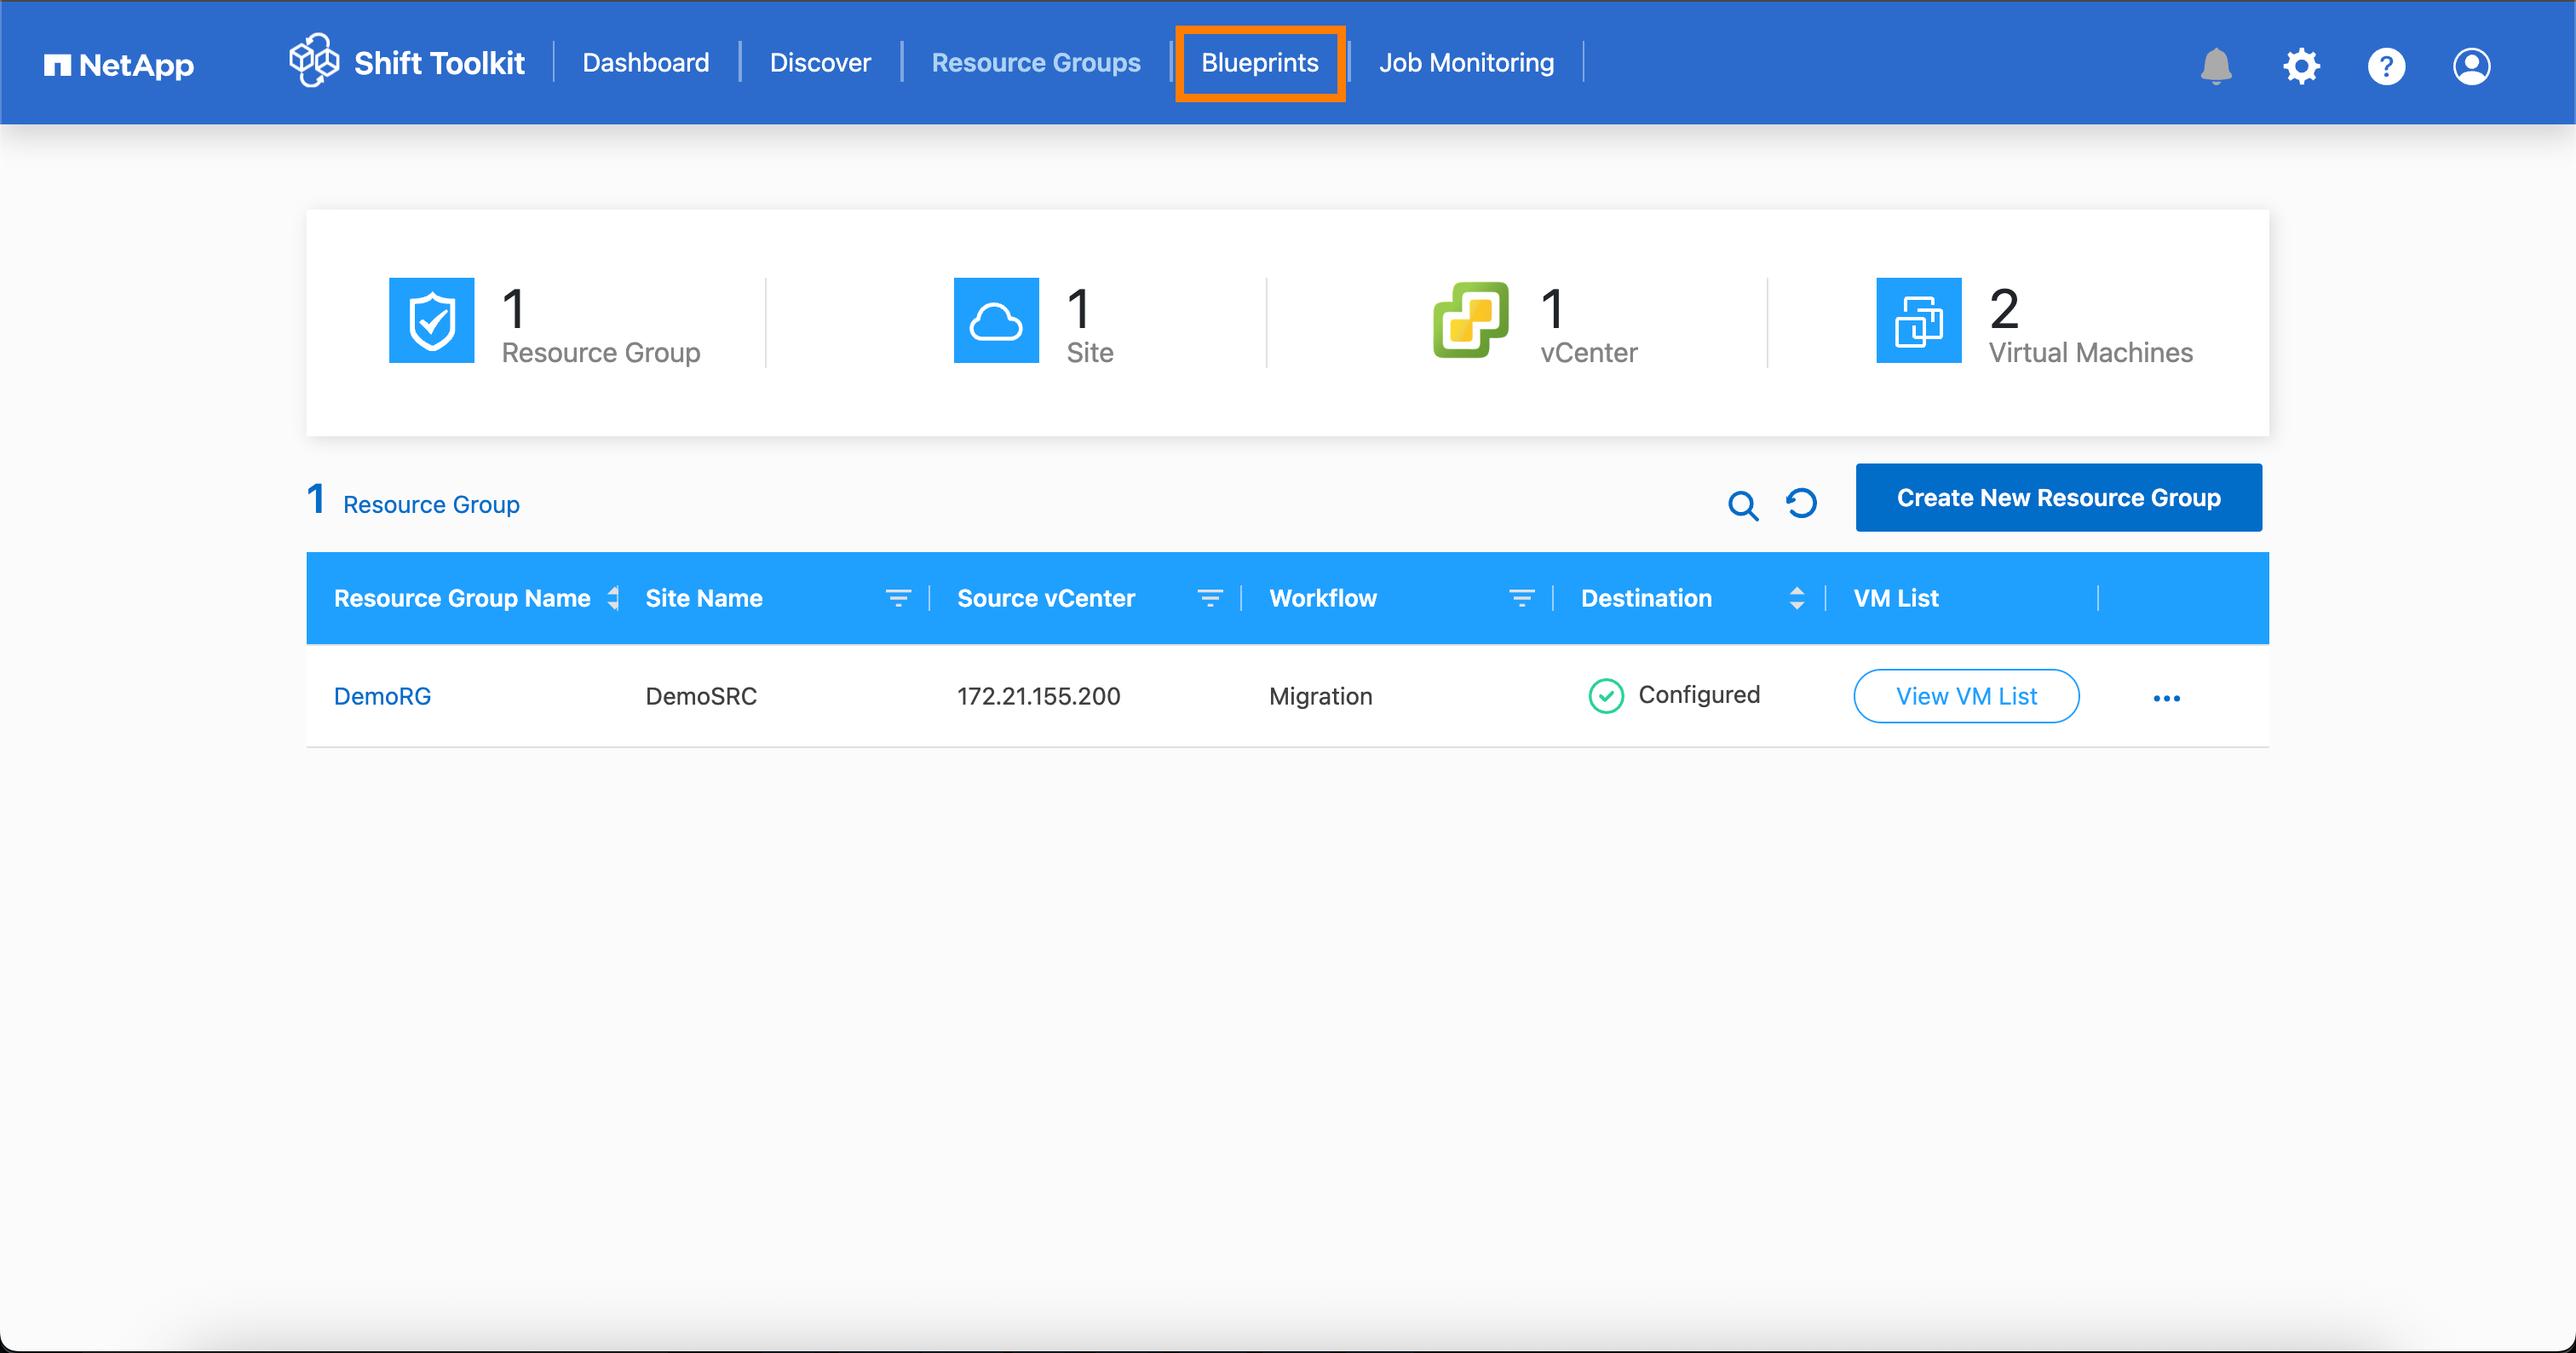2576x1353 pixels.
Task: Refresh the resource groups list
Action: point(1801,503)
